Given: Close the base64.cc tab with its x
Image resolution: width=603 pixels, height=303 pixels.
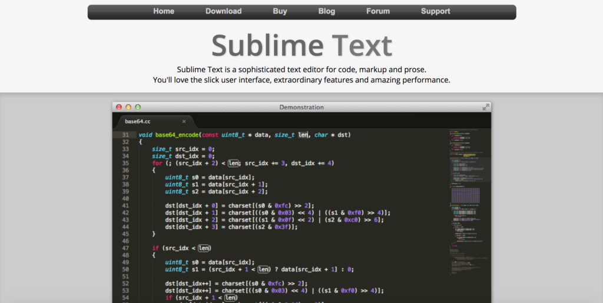Looking at the screenshot, I should (184, 122).
